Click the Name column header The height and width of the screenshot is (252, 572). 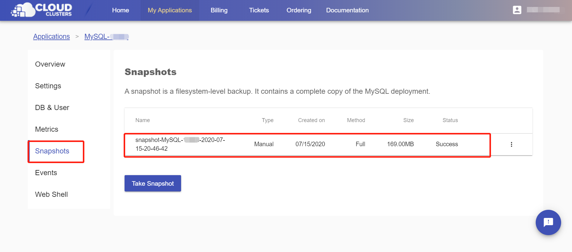(x=143, y=120)
